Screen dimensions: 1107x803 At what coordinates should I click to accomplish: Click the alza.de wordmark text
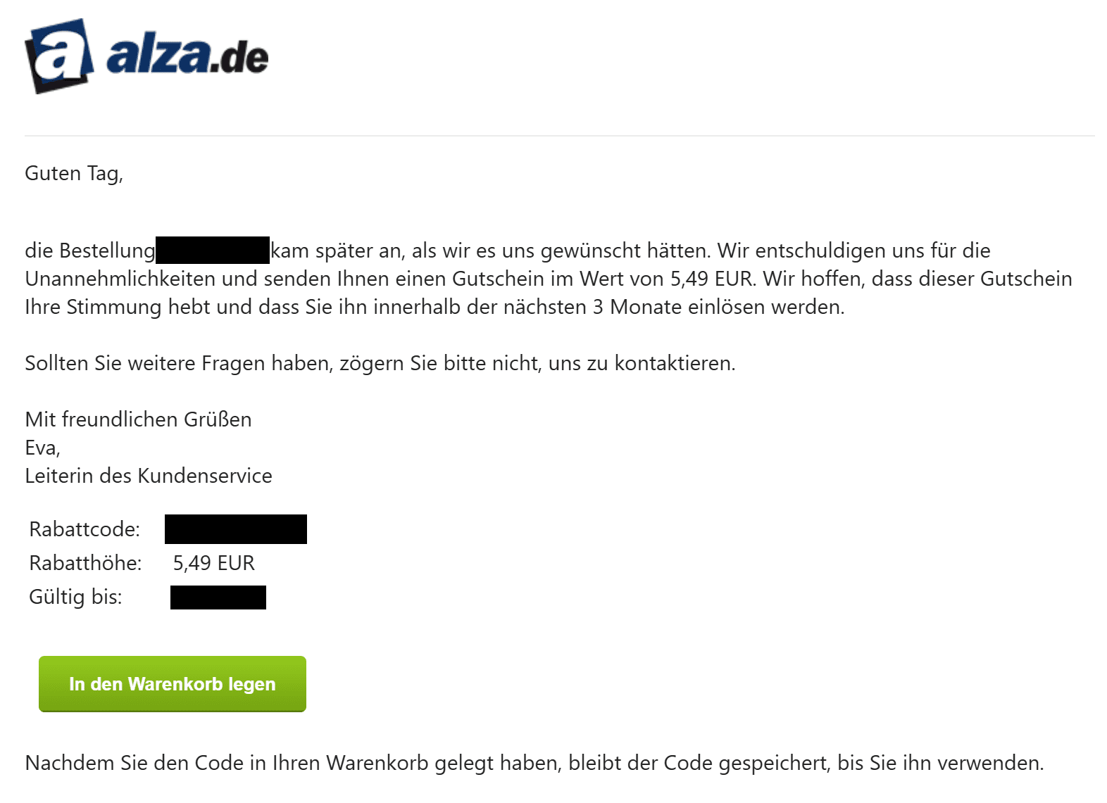pyautogui.click(x=187, y=57)
